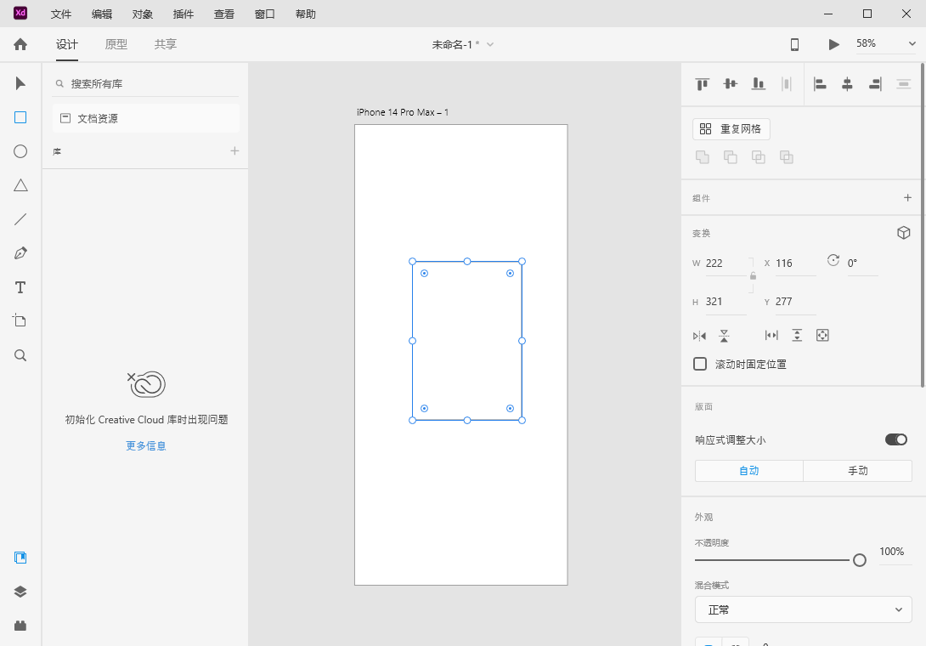
Task: Open the 插件 menu
Action: point(183,14)
